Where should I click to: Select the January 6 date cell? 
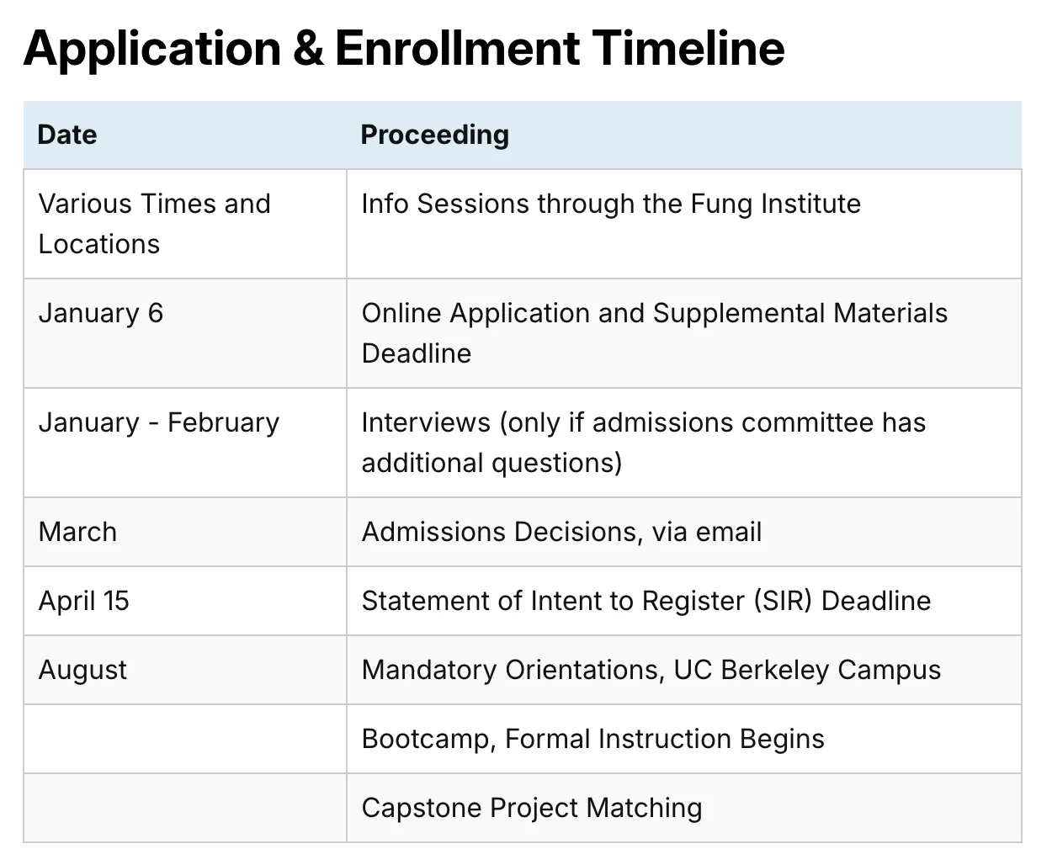pyautogui.click(x=101, y=313)
